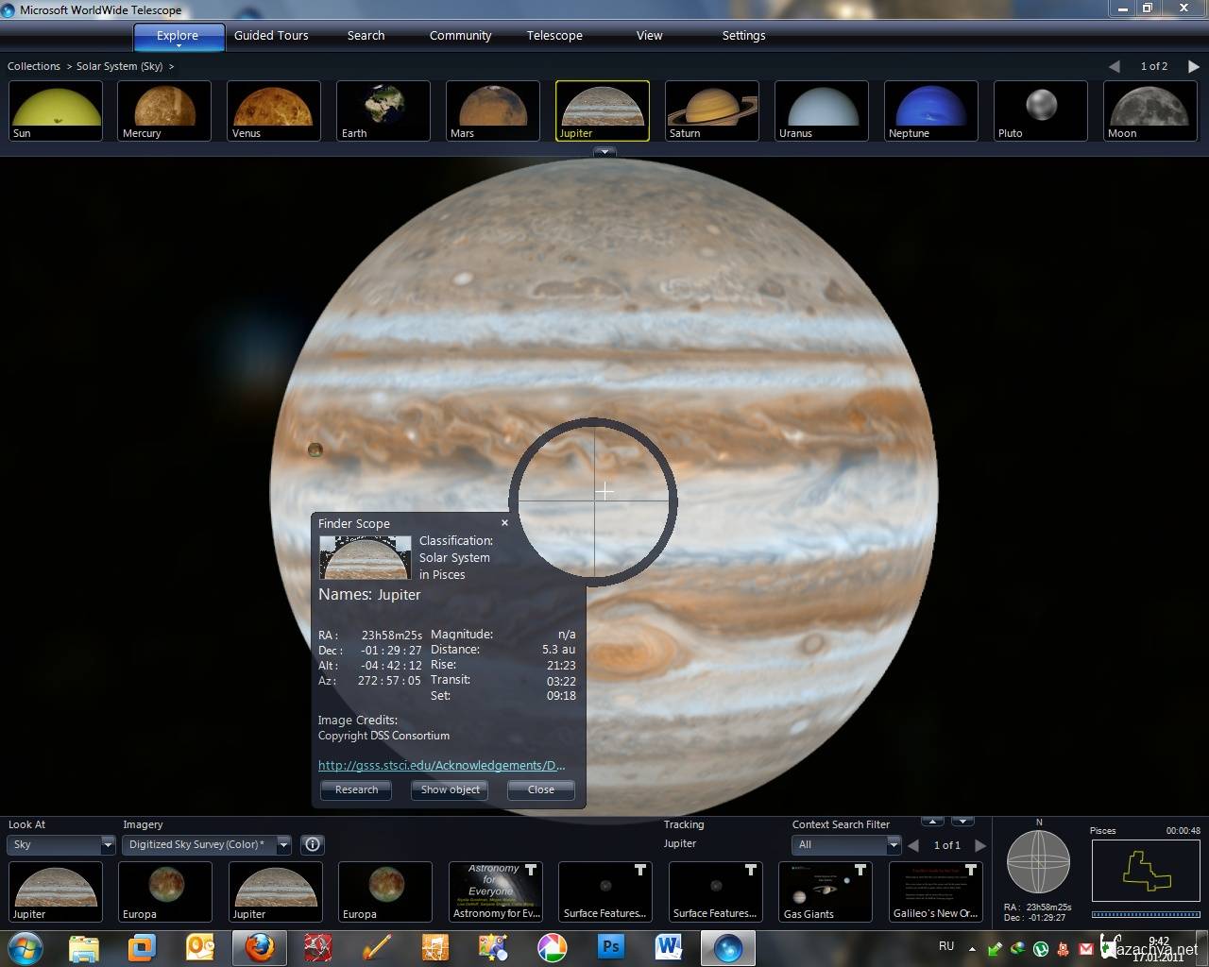Expand the Imagery Digitized Sky Survey dropdown
1209x967 pixels.
coord(282,844)
